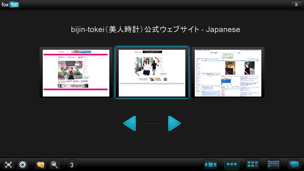Go to next tab with right arrow
Screen dimensions: 304x171
(x=174, y=123)
